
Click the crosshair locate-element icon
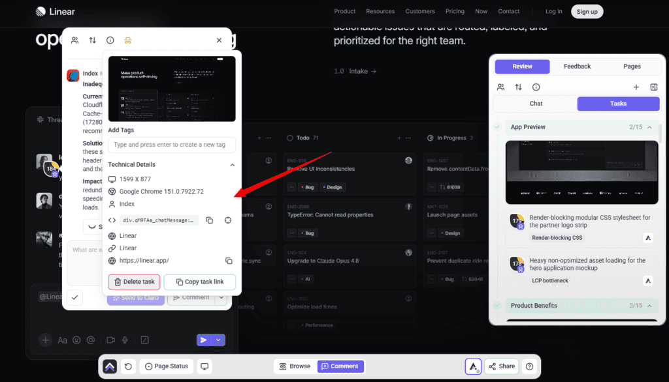(x=228, y=220)
